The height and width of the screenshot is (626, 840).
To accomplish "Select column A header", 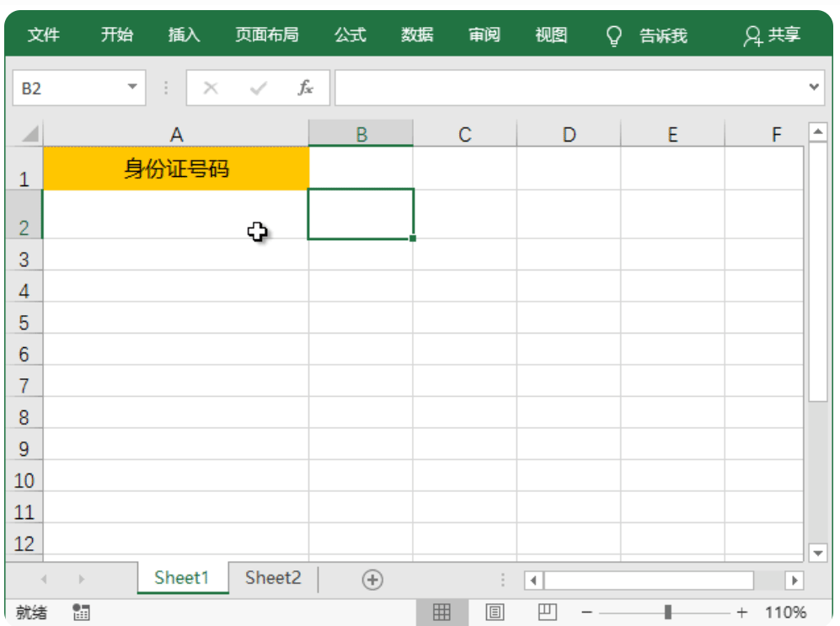I will point(176,134).
